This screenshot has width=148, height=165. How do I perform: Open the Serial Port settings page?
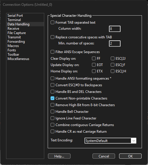pyautogui.click(x=25, y=16)
